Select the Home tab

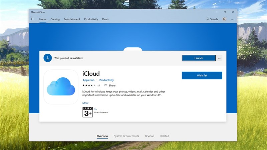coord(43,19)
